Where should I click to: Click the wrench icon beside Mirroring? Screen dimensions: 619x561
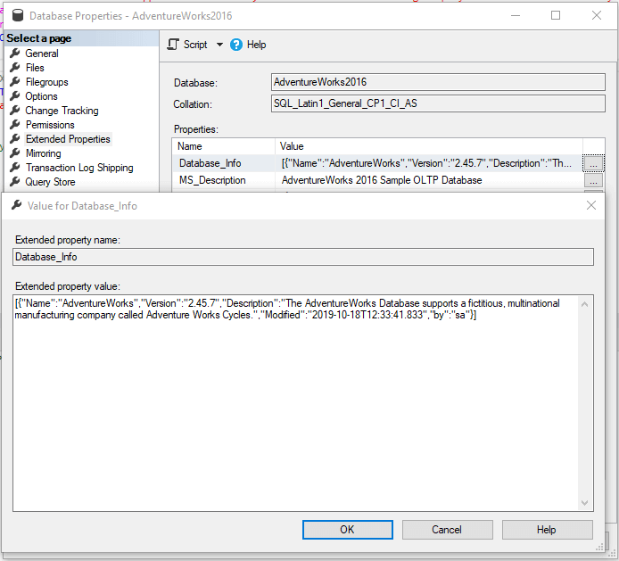[x=15, y=153]
